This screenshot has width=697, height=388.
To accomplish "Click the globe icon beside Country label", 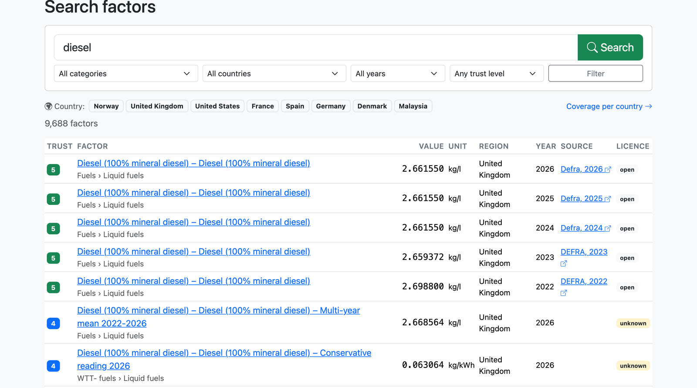I will pyautogui.click(x=48, y=106).
